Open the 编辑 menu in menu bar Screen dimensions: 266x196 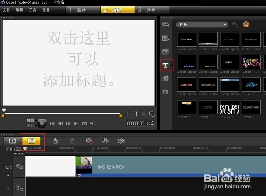pyautogui.click(x=20, y=10)
